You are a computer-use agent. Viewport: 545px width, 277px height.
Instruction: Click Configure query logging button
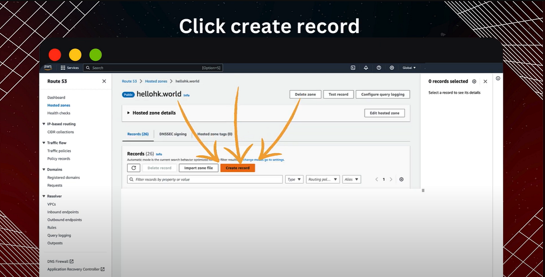(383, 94)
